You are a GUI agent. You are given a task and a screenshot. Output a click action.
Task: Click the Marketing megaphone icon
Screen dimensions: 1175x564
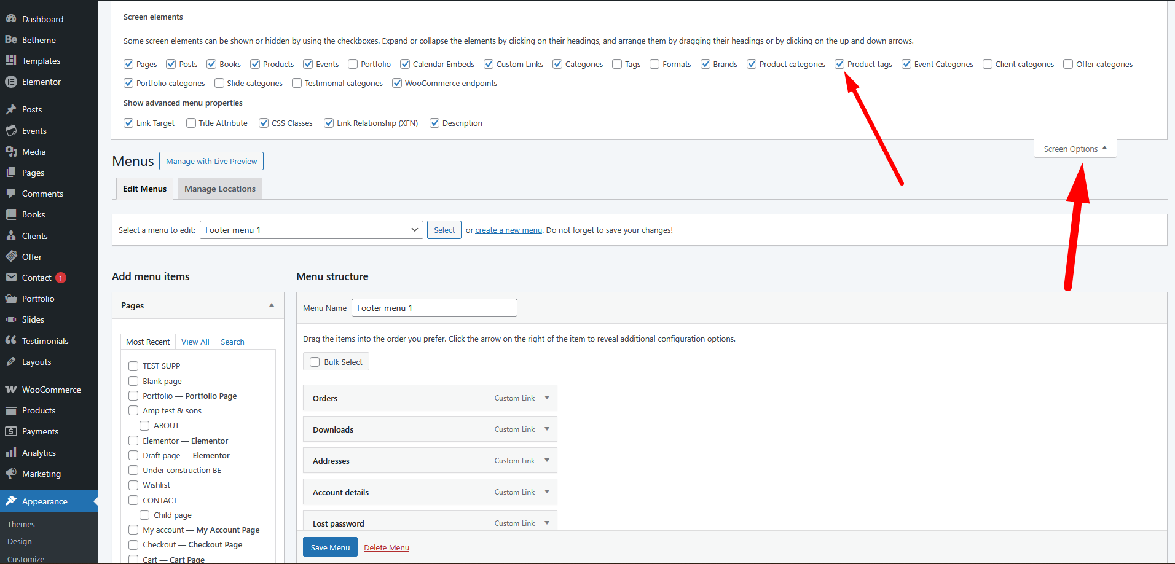(11, 474)
